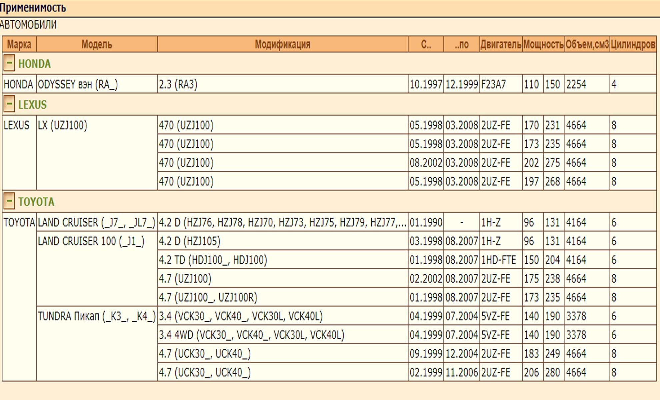Click the Марка column header

pyautogui.click(x=19, y=44)
